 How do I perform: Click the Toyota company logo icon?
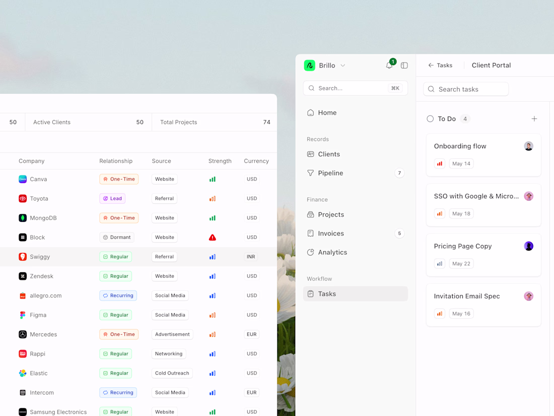point(23,199)
